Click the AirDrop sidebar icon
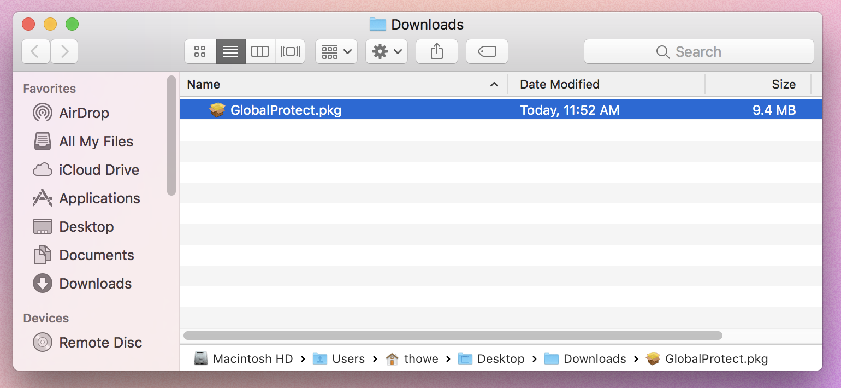The image size is (841, 388). click(x=43, y=113)
